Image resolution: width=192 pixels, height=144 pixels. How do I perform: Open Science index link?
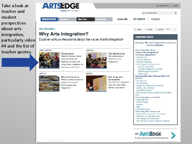(x=139, y=105)
